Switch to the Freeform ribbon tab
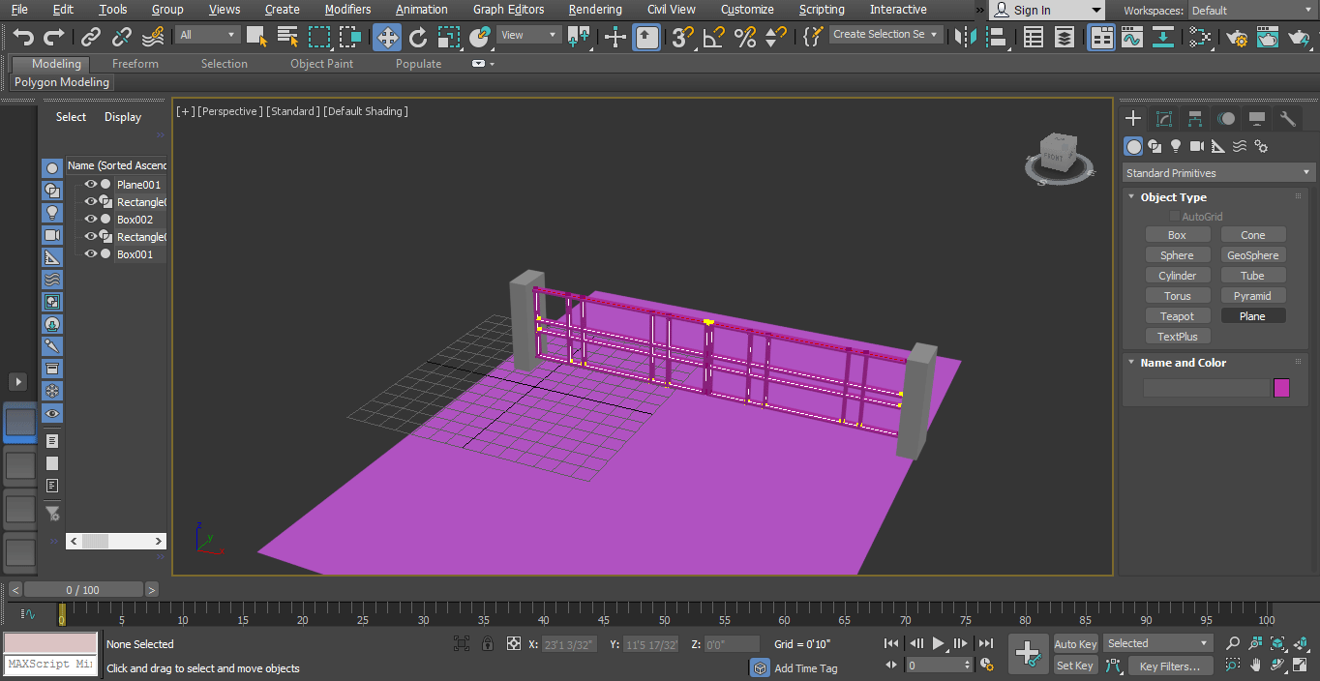 tap(135, 63)
